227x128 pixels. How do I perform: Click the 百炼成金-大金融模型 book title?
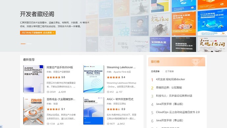tap(61, 99)
